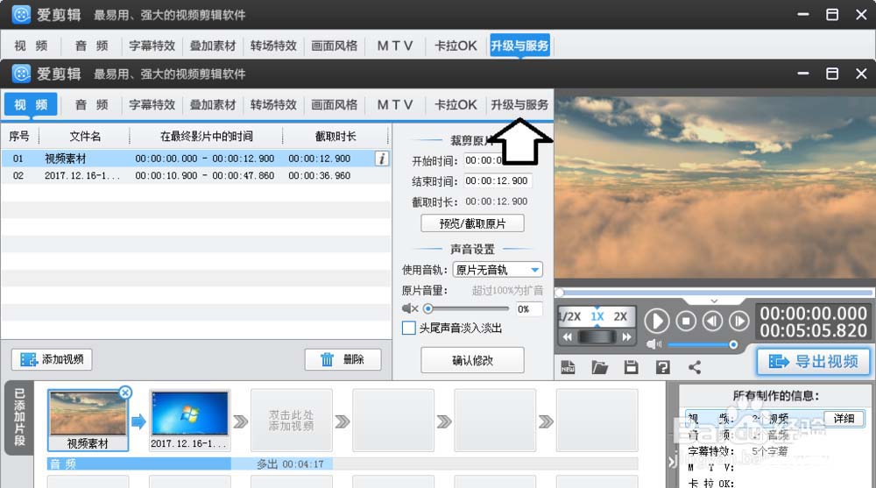Open the 使用音轨 dropdown

(498, 270)
